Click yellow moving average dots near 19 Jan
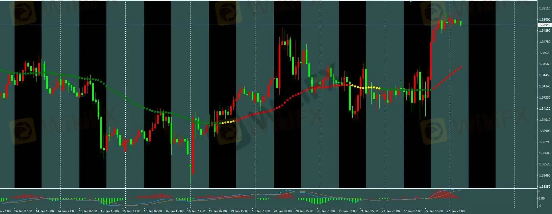Image resolution: width=552 pixels, height=214 pixels. [227, 122]
